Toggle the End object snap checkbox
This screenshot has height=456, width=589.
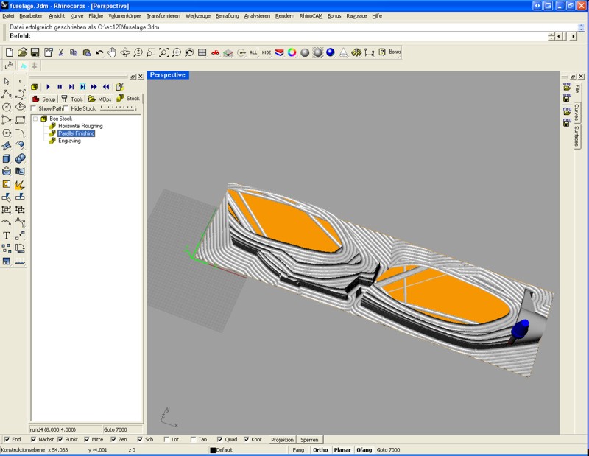(7, 439)
